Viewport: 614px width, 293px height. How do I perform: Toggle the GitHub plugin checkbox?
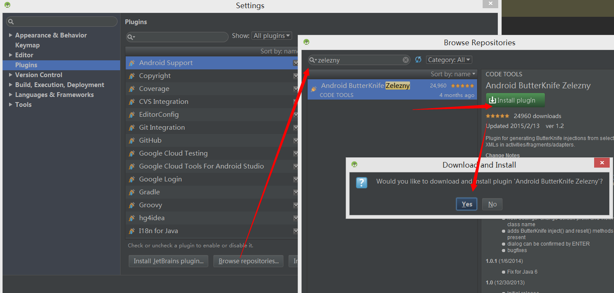point(296,140)
